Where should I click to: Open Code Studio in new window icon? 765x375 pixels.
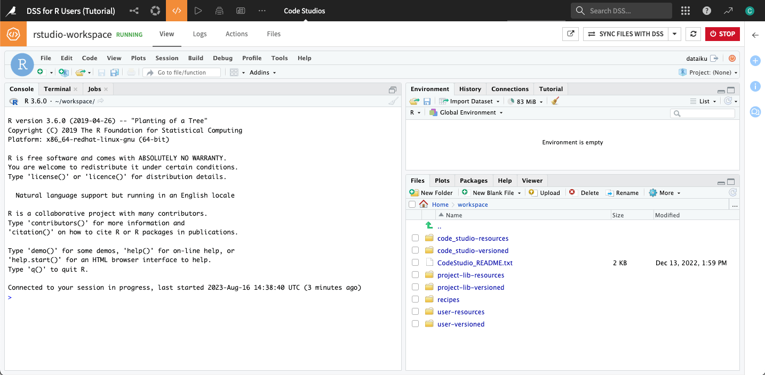click(x=571, y=34)
